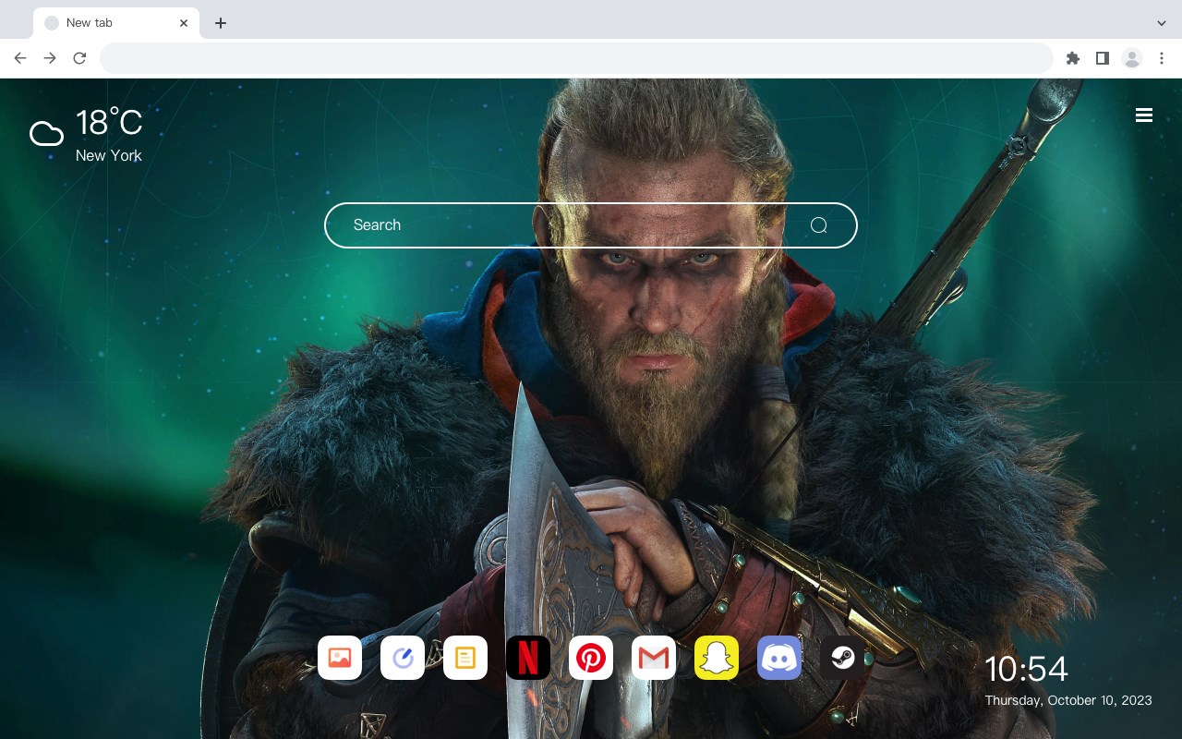Click the 10:54 clock display
Image resolution: width=1182 pixels, height=739 pixels.
coord(1026,669)
